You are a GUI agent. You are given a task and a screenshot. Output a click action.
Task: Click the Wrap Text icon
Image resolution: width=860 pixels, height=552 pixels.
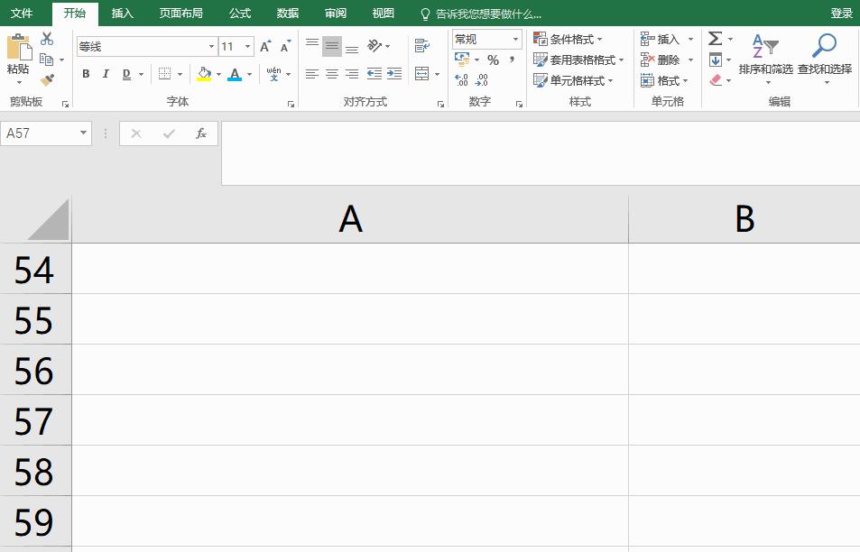[422, 45]
